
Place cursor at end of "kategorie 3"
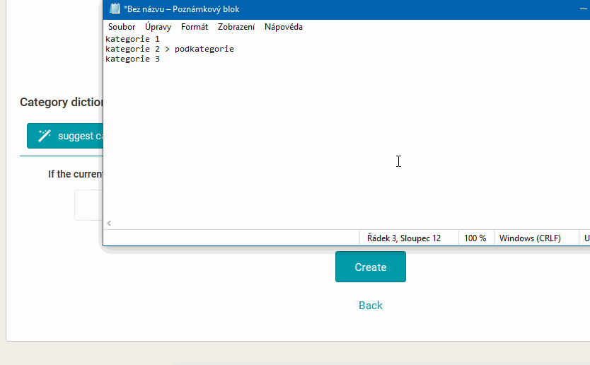click(161, 59)
